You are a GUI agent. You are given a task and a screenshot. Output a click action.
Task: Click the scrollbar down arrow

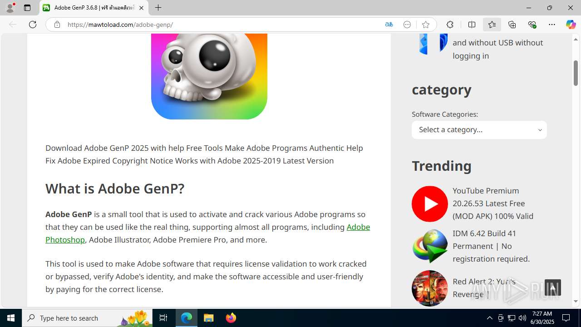point(576,301)
